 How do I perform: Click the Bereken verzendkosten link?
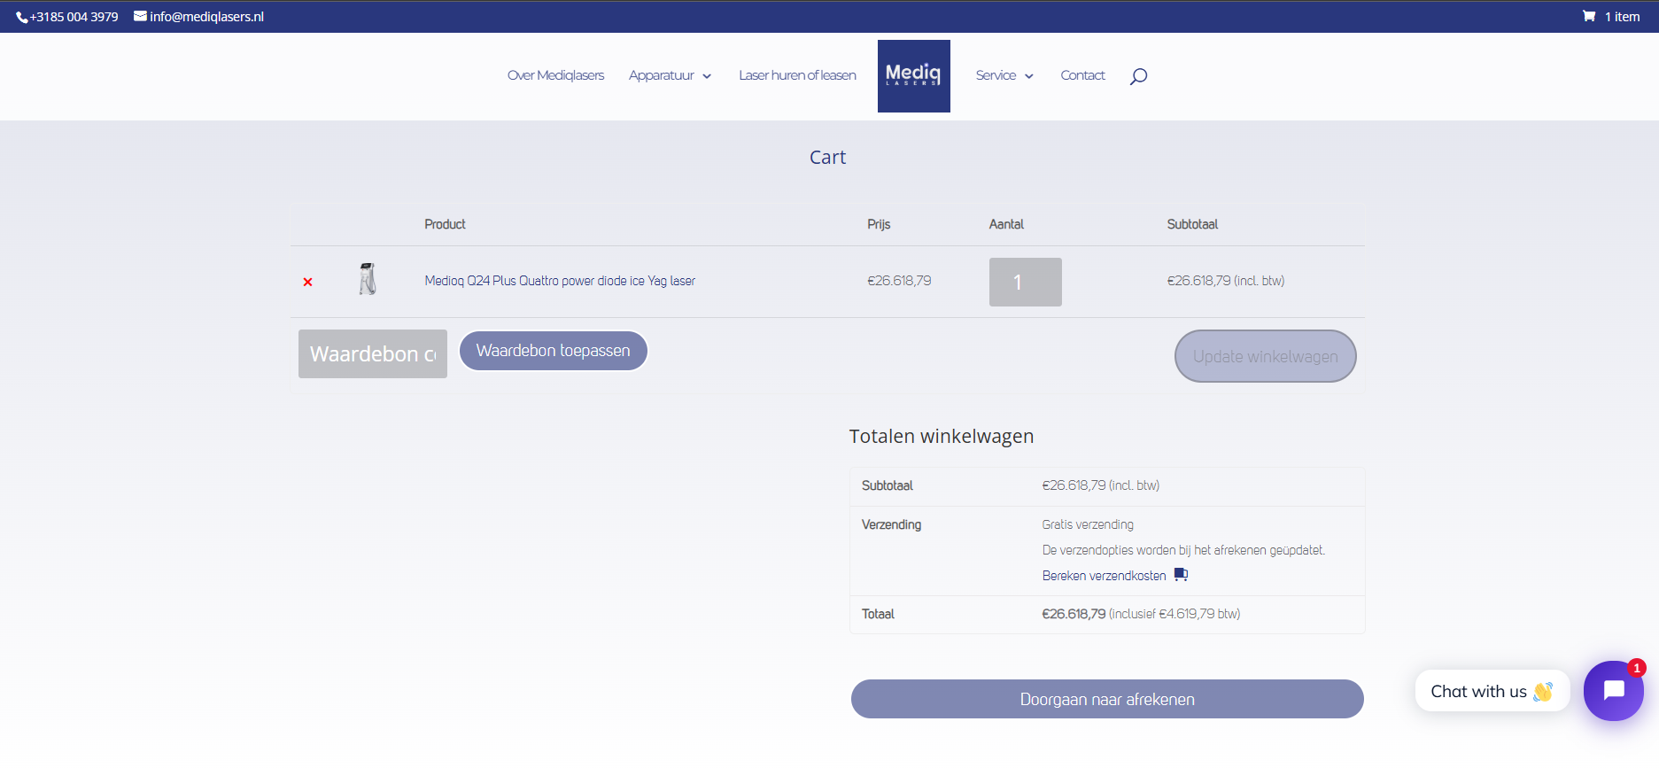point(1104,576)
